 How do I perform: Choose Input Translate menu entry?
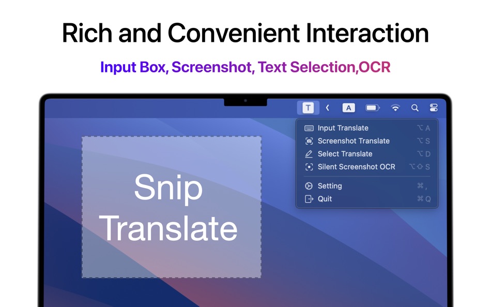click(x=367, y=128)
